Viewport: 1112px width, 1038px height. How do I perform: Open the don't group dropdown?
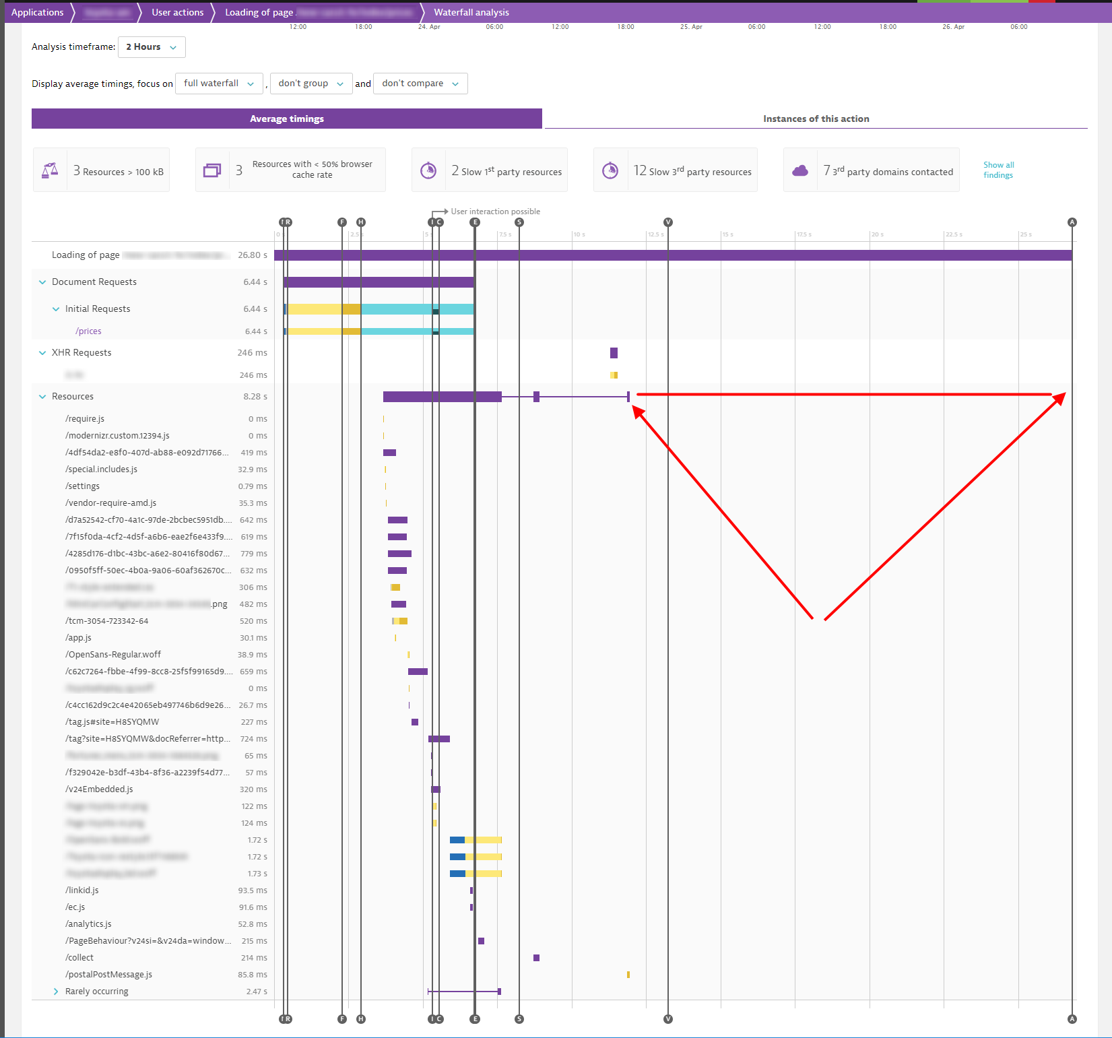pyautogui.click(x=310, y=84)
